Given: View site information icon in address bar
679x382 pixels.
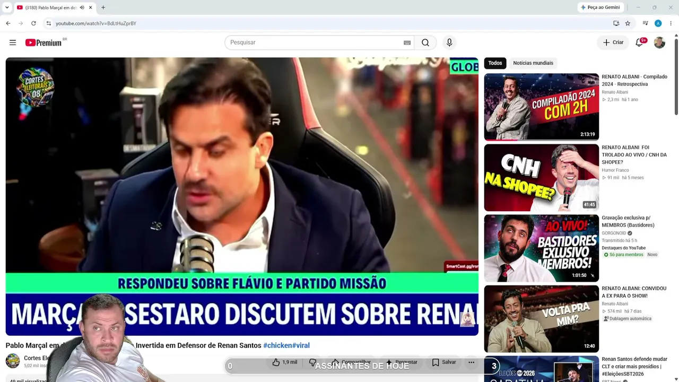Looking at the screenshot, I should click(48, 23).
